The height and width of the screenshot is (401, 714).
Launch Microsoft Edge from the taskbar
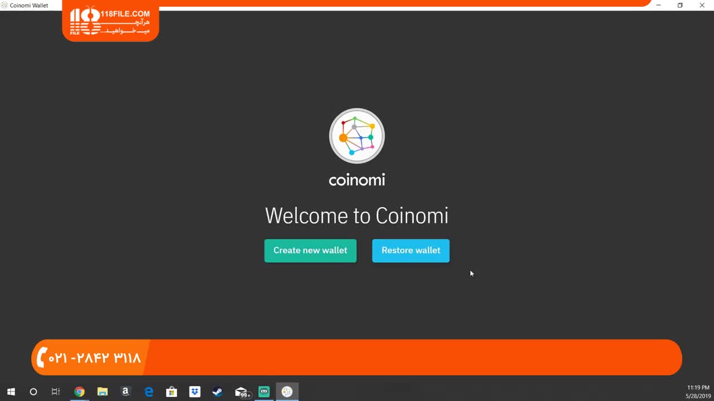point(149,392)
